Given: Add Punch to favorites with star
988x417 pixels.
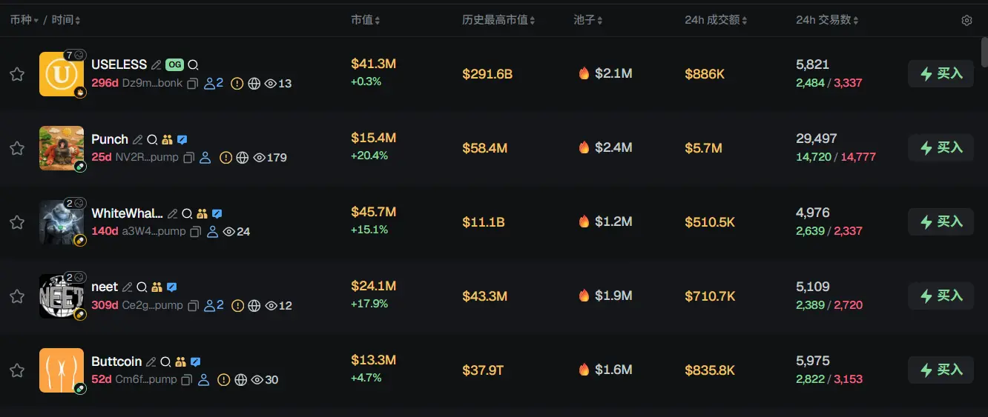Looking at the screenshot, I should (x=17, y=148).
